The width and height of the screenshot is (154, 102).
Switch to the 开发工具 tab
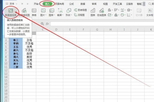(x=117, y=4)
